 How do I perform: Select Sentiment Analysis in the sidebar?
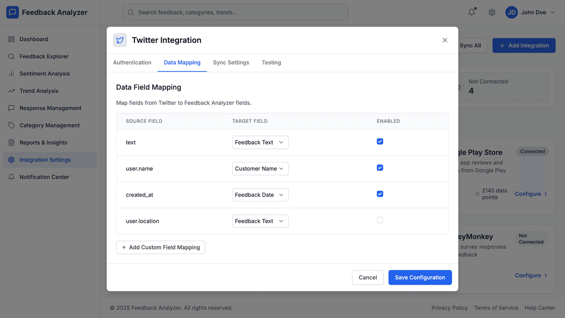click(x=44, y=73)
